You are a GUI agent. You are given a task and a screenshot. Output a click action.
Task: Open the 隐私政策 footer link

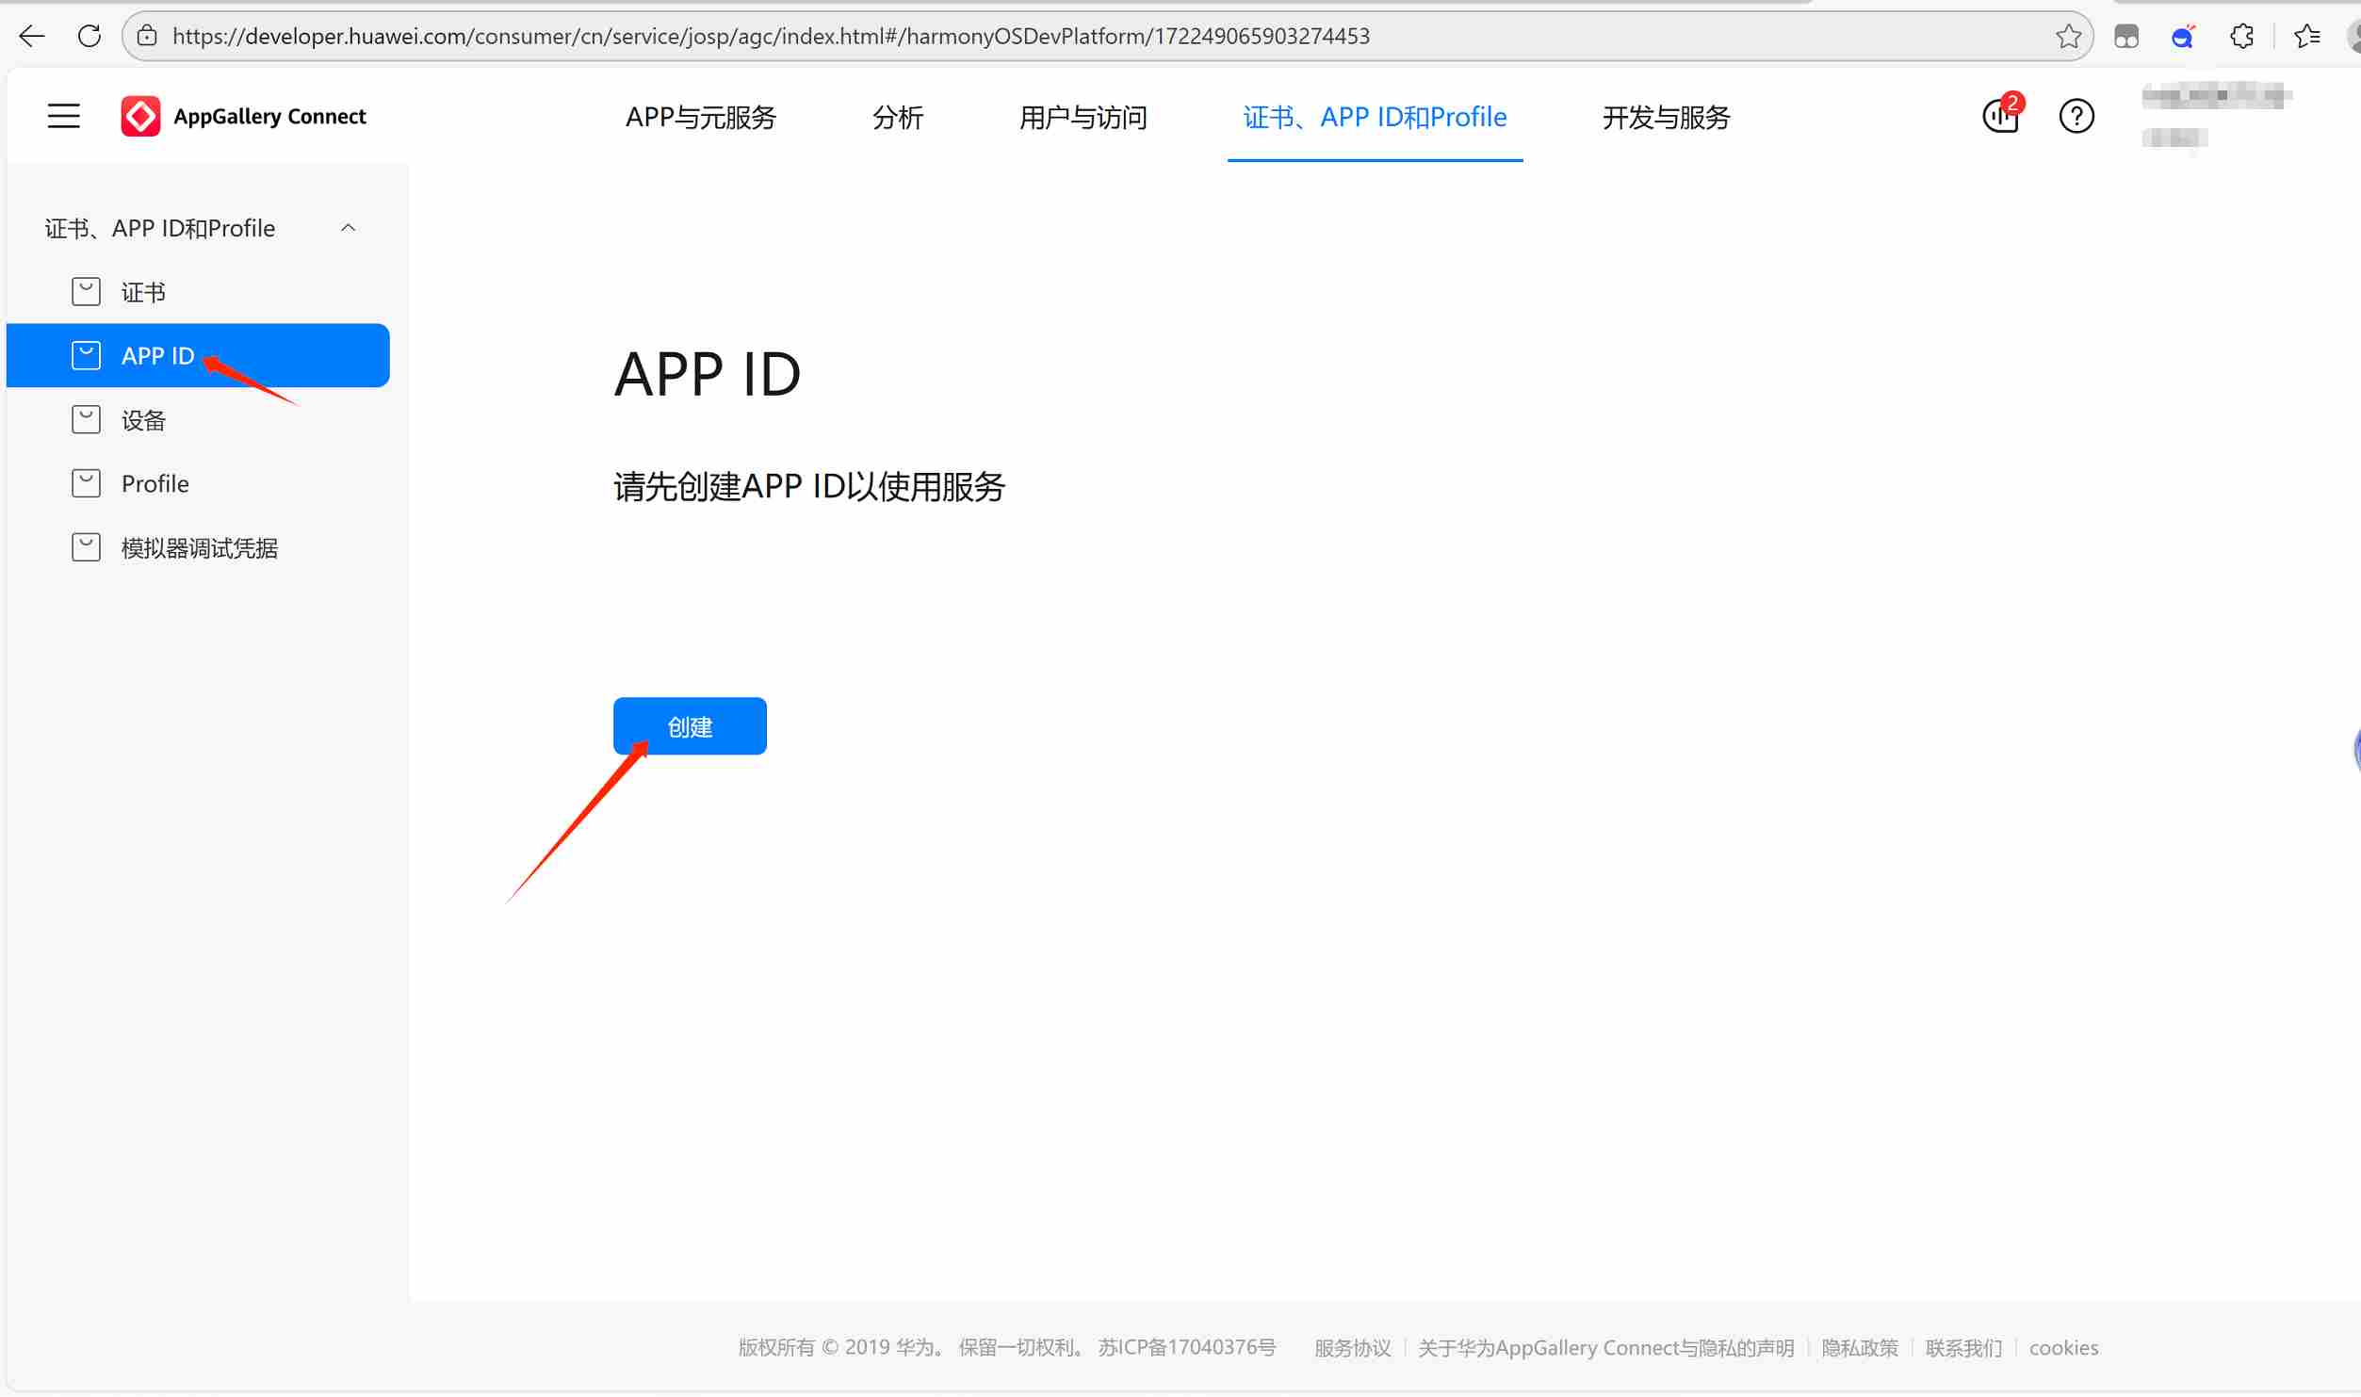[x=1859, y=1347]
